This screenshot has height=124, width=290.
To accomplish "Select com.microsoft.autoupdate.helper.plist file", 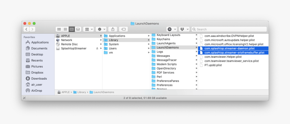I will 233,40.
